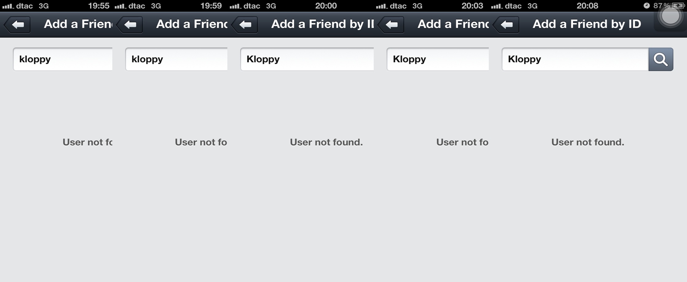Tap the back arrow in the 19:59 screen
The height and width of the screenshot is (282, 687).
click(130, 25)
